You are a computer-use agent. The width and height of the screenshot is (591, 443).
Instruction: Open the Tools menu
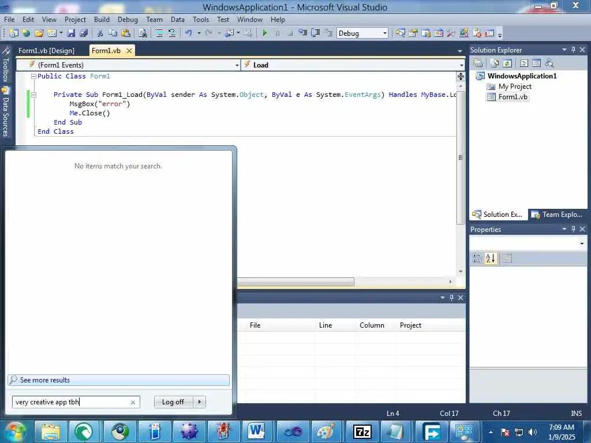(200, 20)
